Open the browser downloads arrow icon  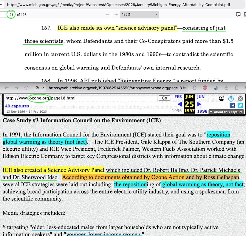click(x=226, y=88)
